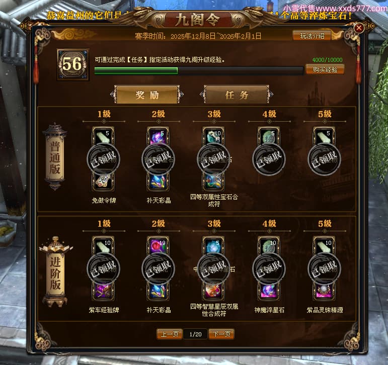Screen dimensions: 388x365
Task: Go to next page with 下一页
Action: [x=221, y=334]
